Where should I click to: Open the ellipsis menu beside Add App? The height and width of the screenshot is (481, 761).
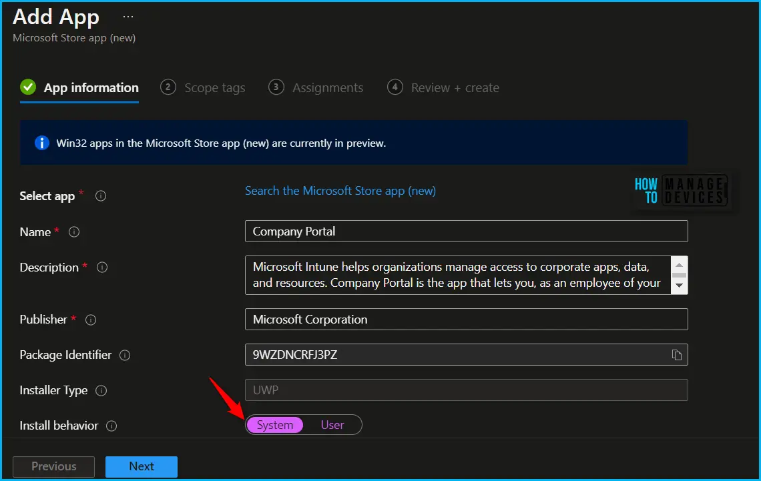128,17
